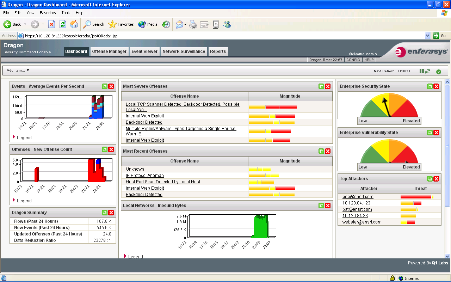The width and height of the screenshot is (451, 282).
Task: Open the Add Item dropdown
Action: [18, 70]
